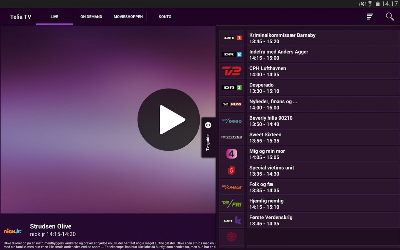Viewport: 400px width, 250px height.
Task: Select Nyheder, finans og ... programme
Action: click(323, 104)
